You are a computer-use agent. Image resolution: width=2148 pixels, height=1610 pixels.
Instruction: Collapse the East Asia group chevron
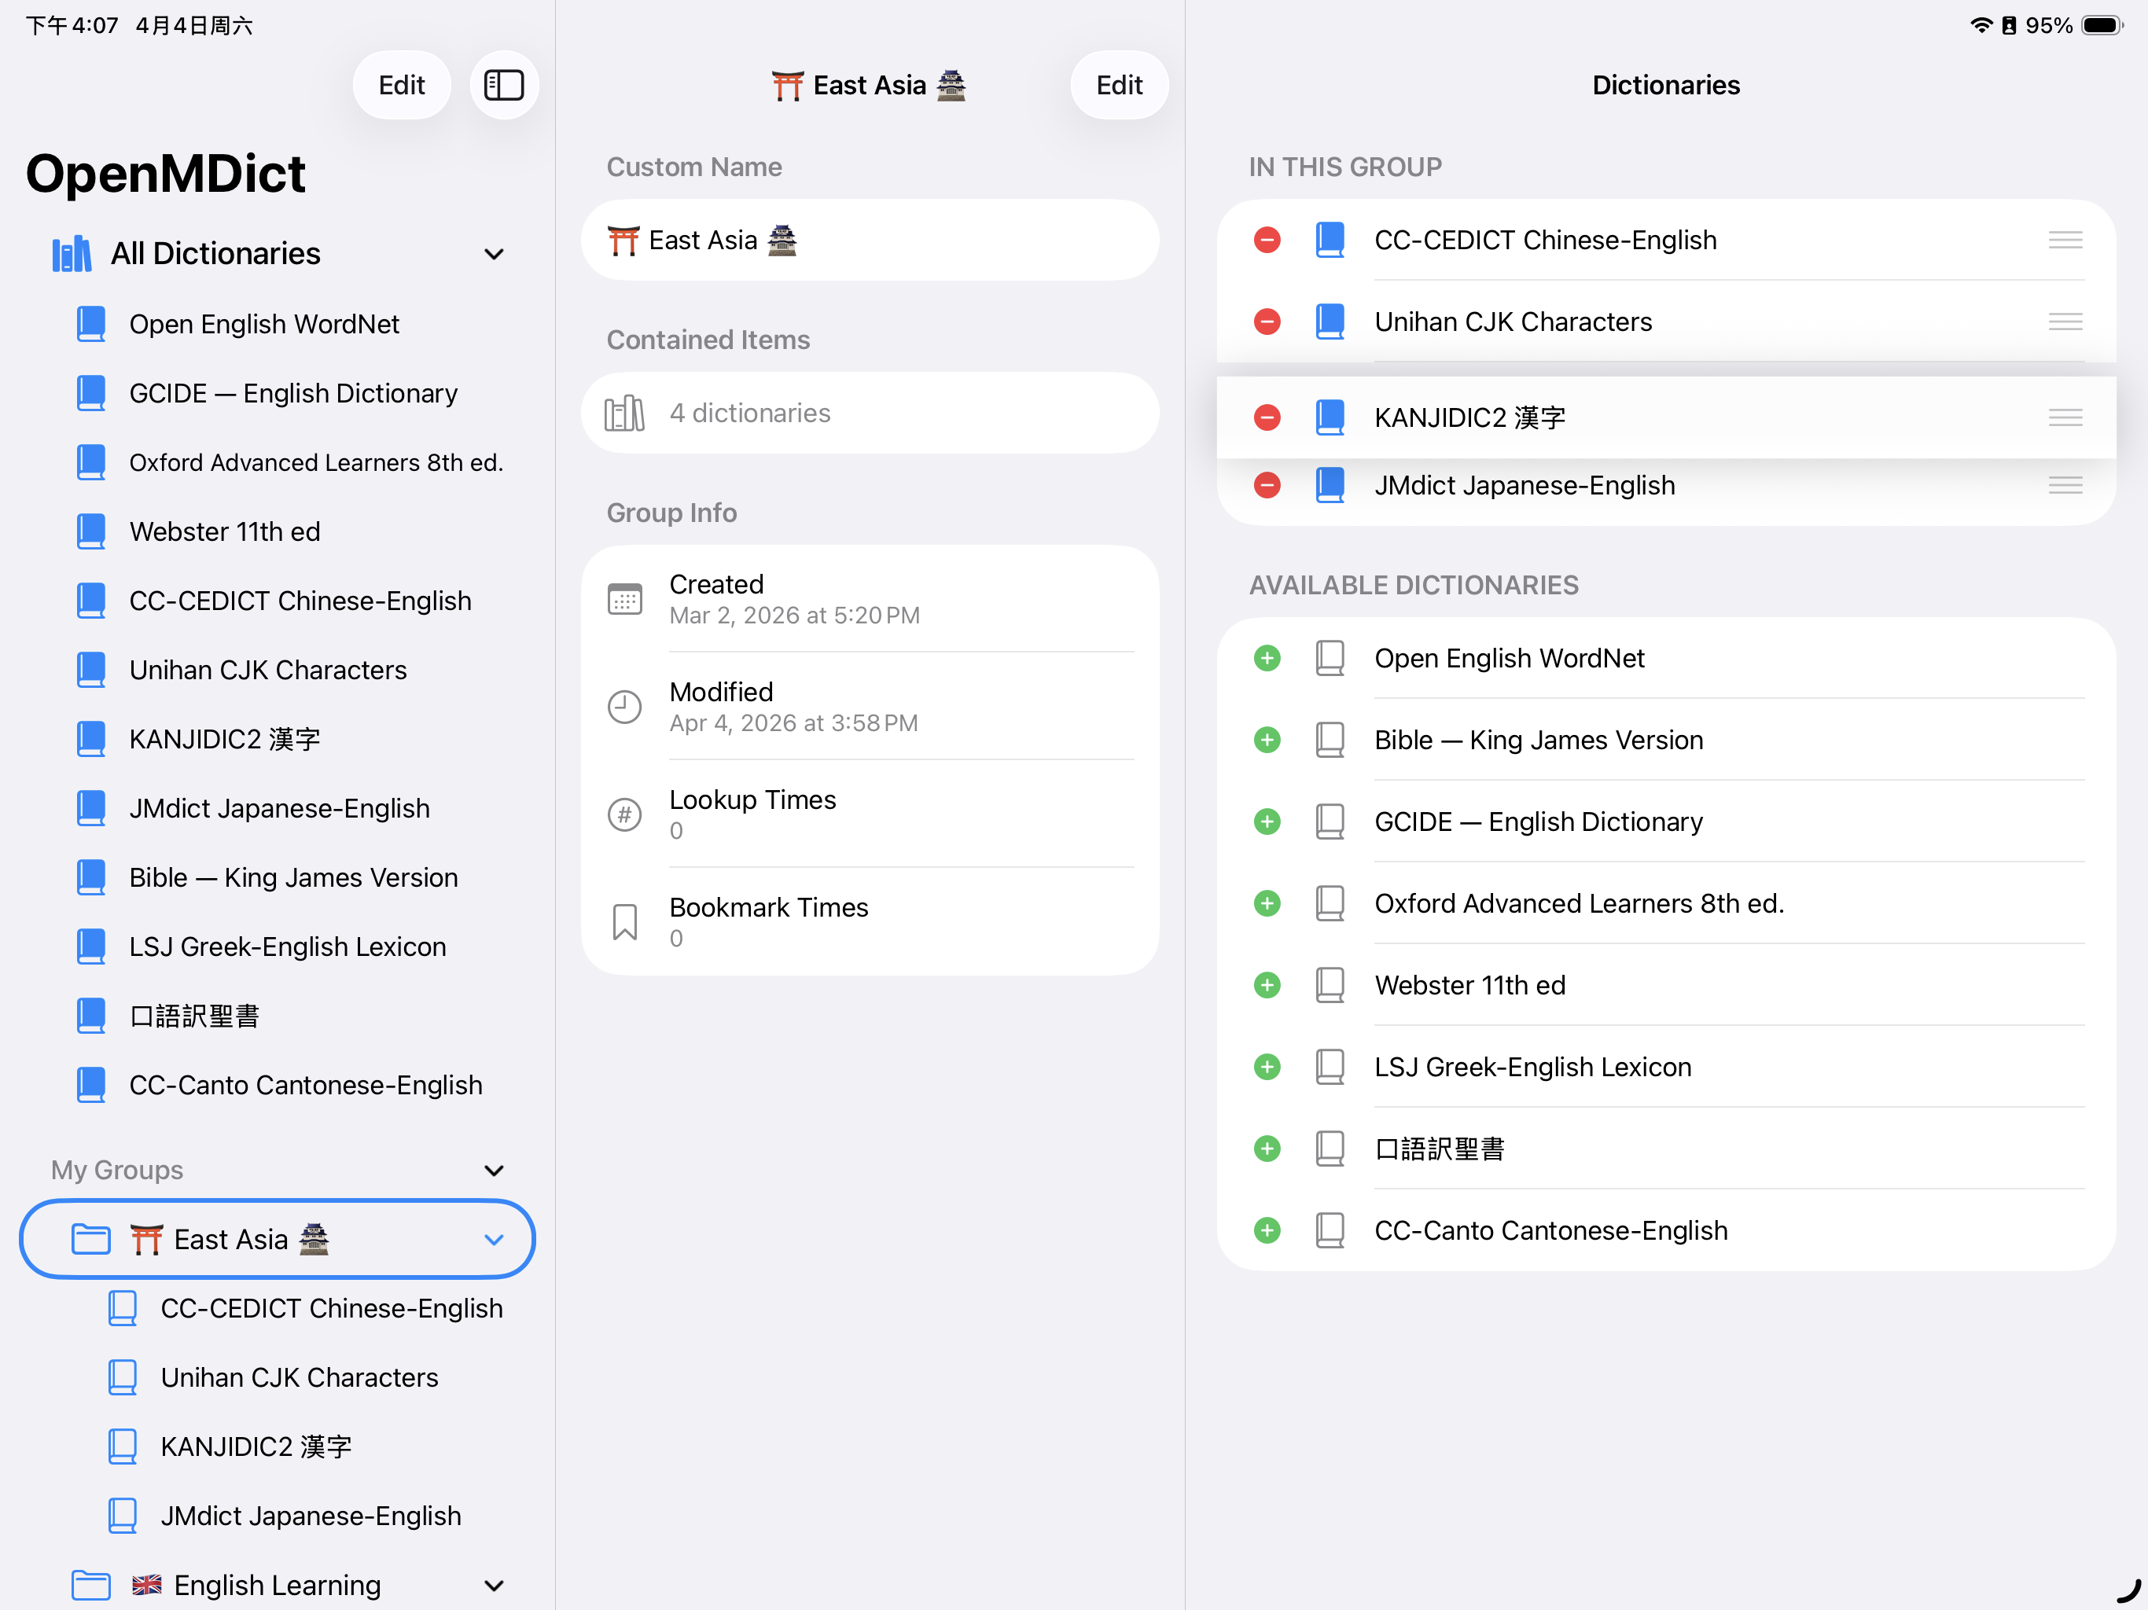click(493, 1239)
